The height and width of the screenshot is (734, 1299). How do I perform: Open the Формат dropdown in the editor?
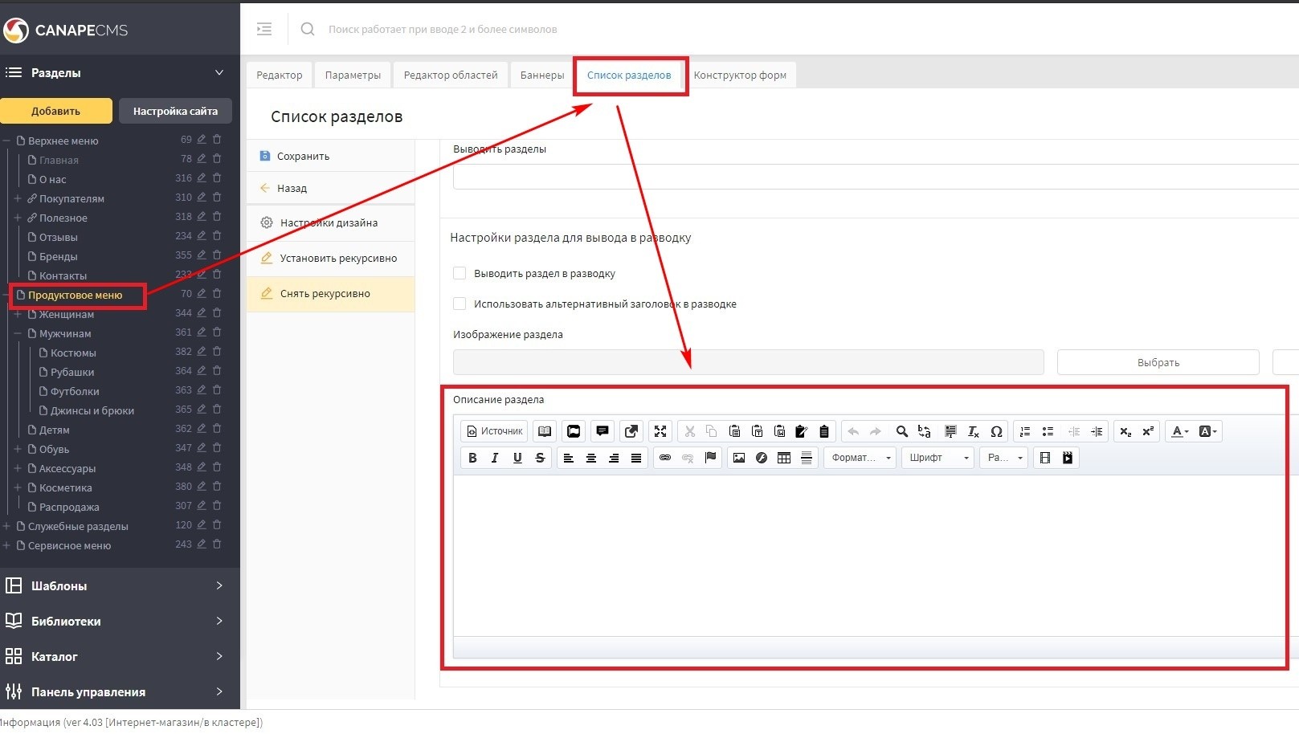pyautogui.click(x=860, y=458)
